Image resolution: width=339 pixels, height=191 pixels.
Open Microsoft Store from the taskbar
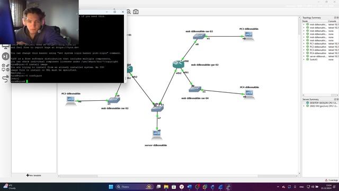pyautogui.click(x=174, y=187)
